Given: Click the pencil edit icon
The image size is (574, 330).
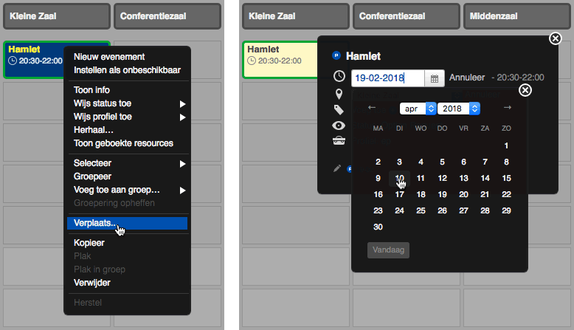Looking at the screenshot, I should pos(337,168).
